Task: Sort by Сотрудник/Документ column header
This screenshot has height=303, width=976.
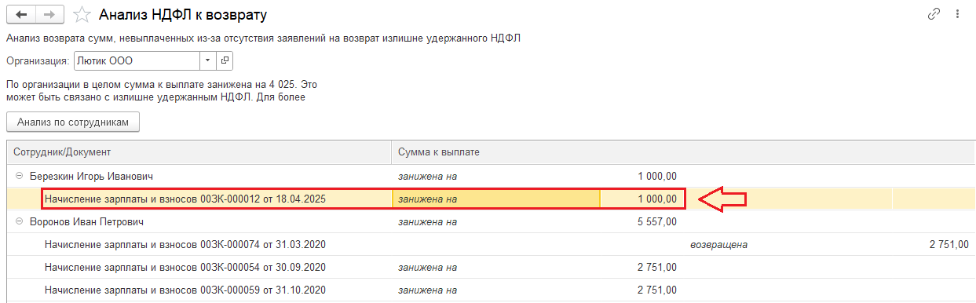Action: [199, 151]
